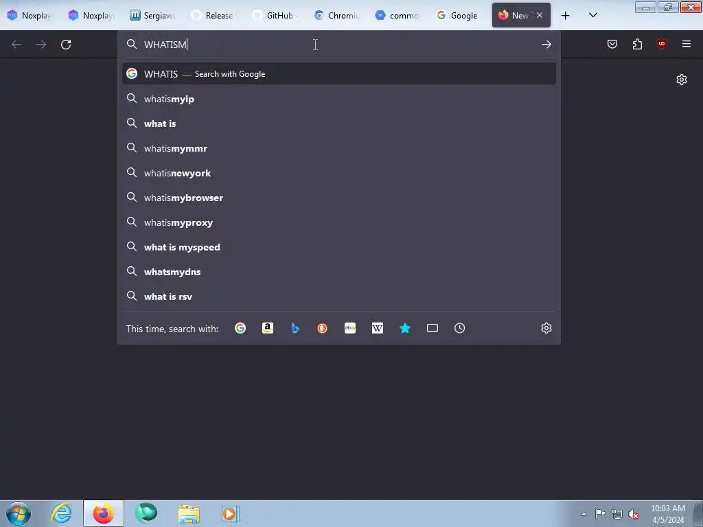Search bookmarks via the star icon

[405, 329]
